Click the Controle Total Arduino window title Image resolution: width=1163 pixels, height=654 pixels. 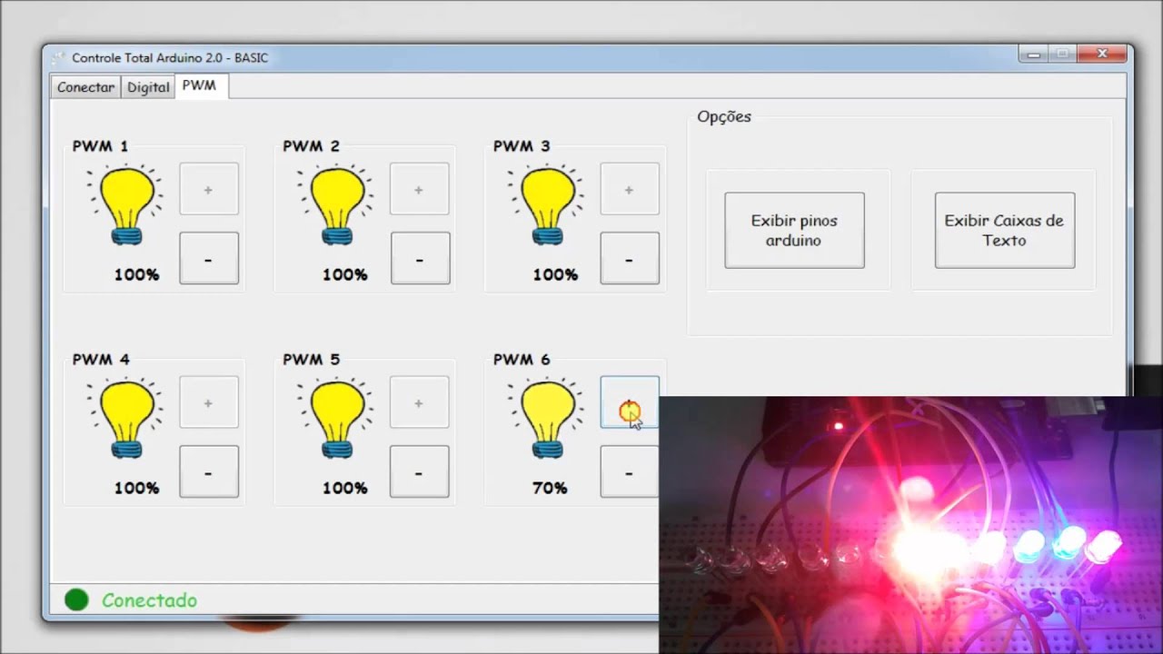(x=170, y=57)
